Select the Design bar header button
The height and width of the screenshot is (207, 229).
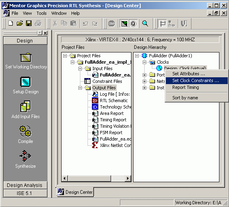[x=25, y=41]
